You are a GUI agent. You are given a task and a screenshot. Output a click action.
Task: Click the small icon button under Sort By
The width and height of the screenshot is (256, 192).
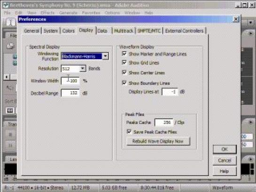(10, 110)
